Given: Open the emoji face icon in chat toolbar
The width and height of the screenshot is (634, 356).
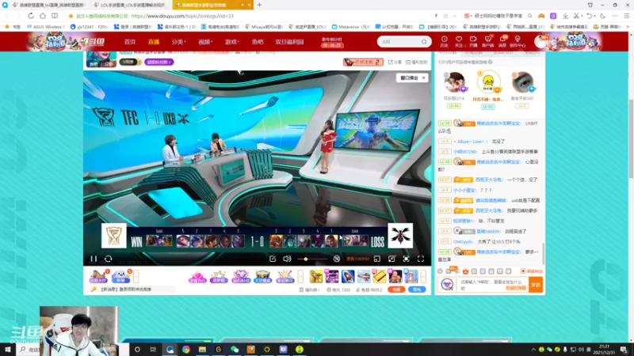Looking at the screenshot, I should [441, 271].
